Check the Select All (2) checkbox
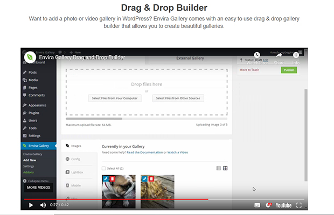Screen dimensions: 334x215 104,168
